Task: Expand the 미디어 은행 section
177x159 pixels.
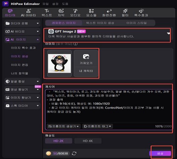Action: 38,23
